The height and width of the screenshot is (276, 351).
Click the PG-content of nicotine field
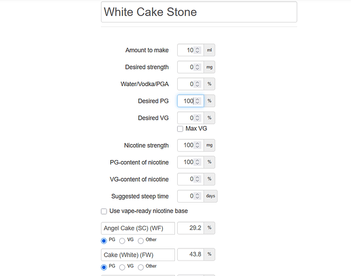point(185,162)
